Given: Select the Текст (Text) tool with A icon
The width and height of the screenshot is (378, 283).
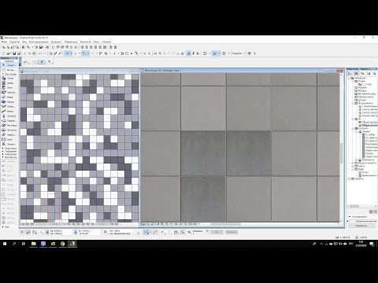Looking at the screenshot, I should coord(9,171).
